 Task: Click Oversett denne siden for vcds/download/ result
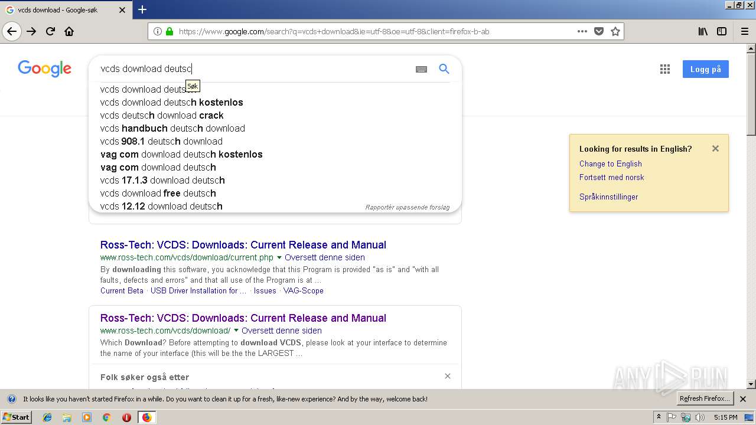click(282, 331)
